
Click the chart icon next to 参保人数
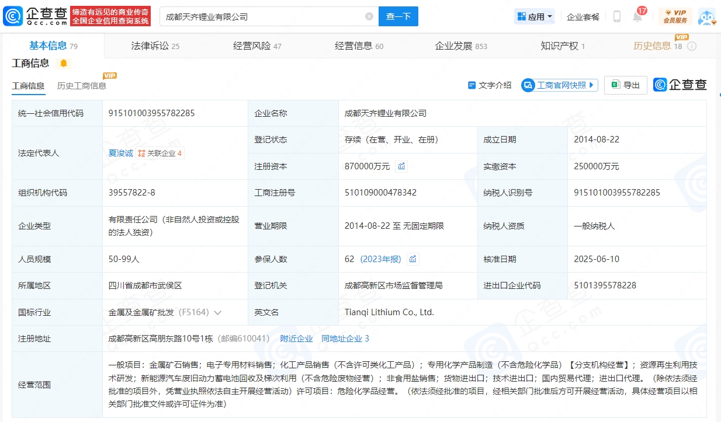coord(414,259)
